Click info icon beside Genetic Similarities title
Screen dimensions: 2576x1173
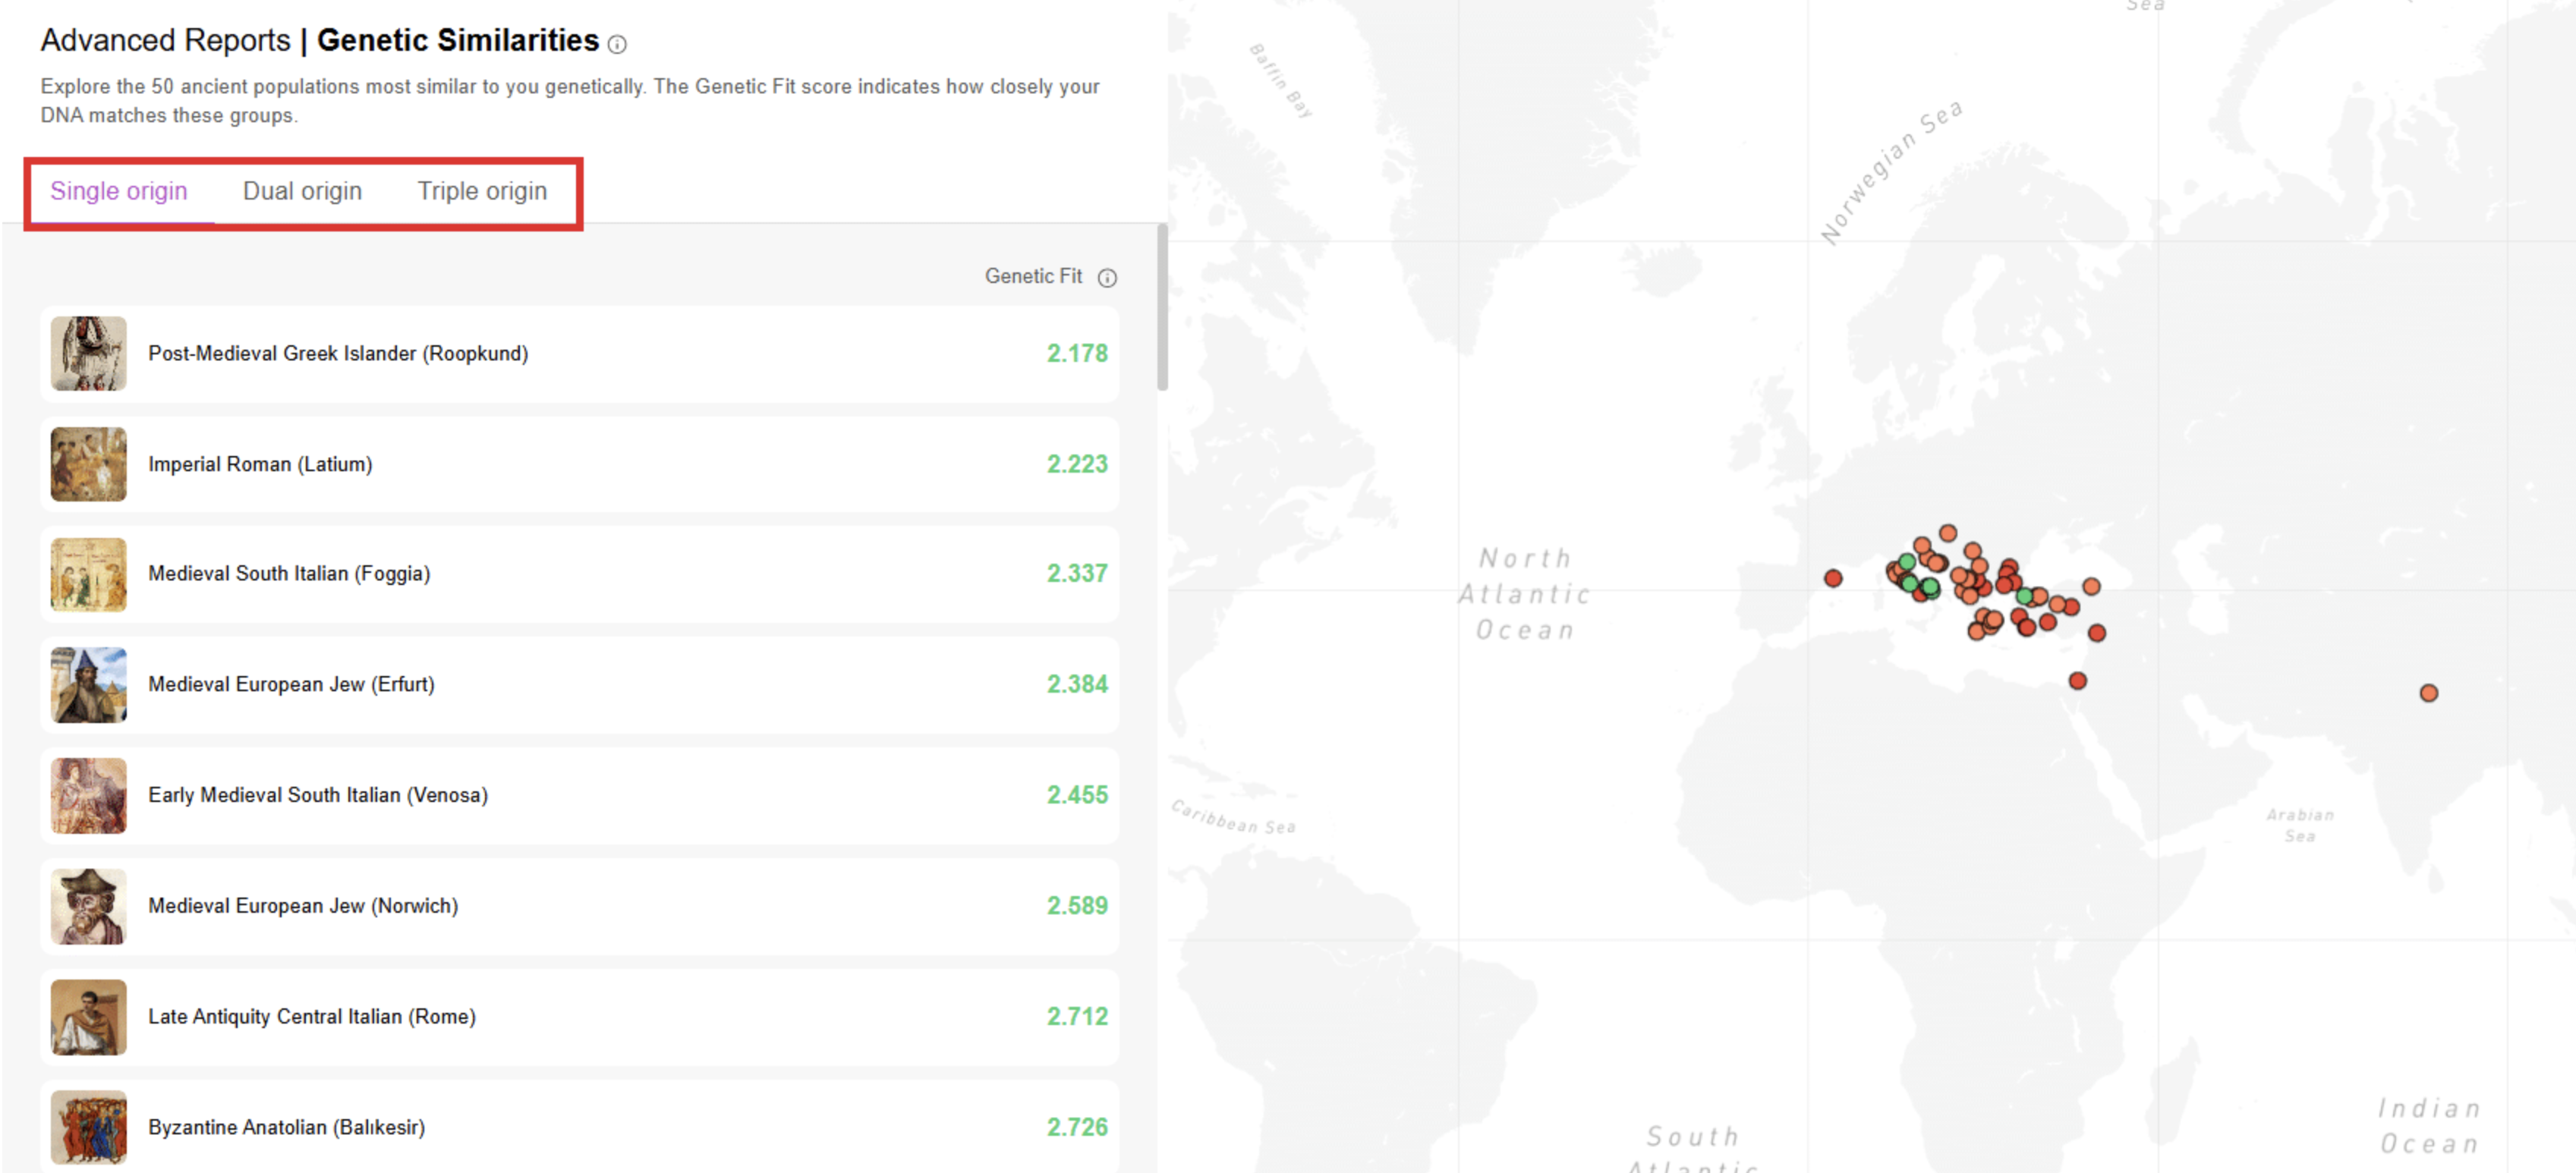click(617, 44)
